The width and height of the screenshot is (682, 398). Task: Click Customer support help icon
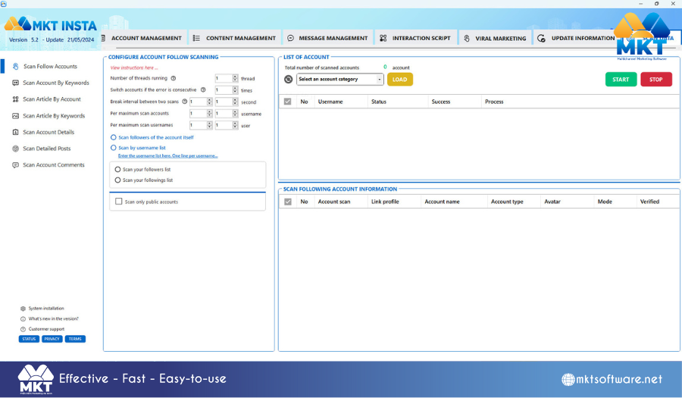click(23, 329)
